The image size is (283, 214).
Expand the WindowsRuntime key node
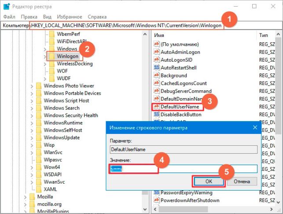[x=32, y=123]
